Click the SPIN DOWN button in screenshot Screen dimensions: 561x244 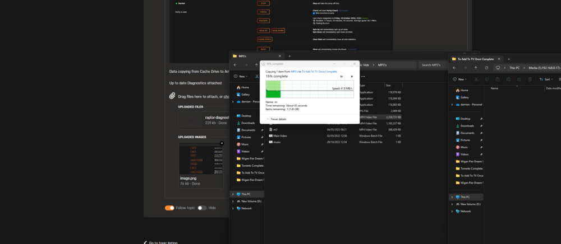coord(278,31)
